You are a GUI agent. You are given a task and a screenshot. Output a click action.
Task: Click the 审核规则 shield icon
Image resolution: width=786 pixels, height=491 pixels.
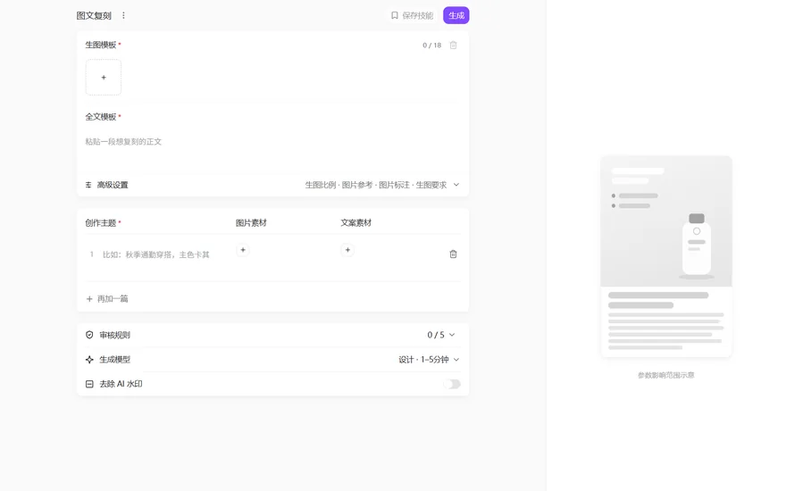pyautogui.click(x=89, y=335)
